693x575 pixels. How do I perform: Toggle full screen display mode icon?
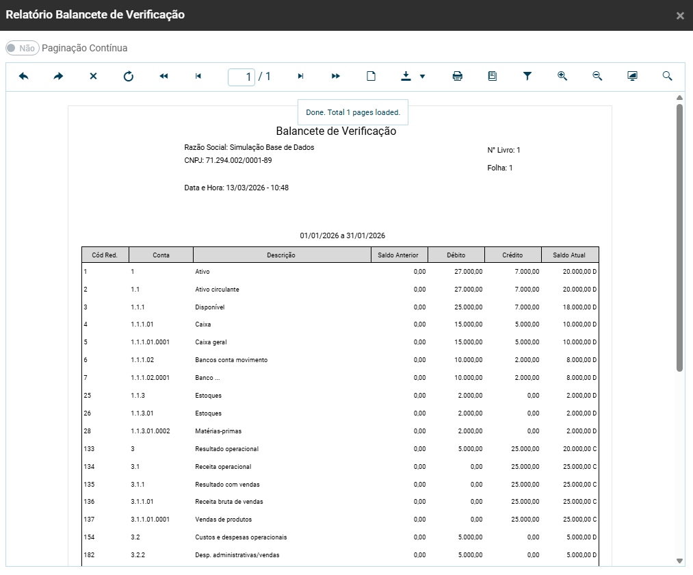click(x=633, y=77)
